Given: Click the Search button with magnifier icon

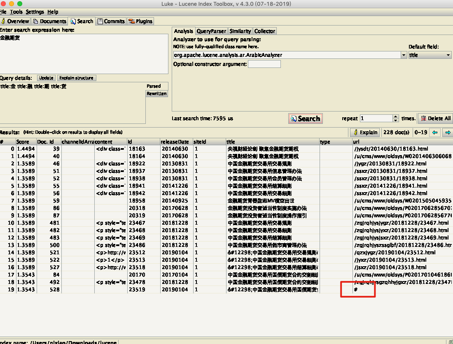Looking at the screenshot, I should pyautogui.click(x=305, y=119).
